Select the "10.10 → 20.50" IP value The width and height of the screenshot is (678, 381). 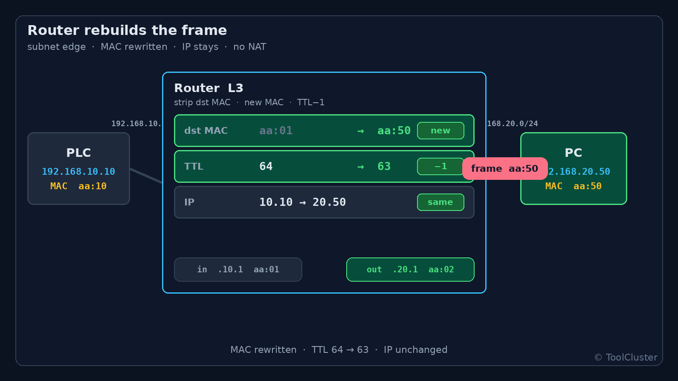pos(302,202)
